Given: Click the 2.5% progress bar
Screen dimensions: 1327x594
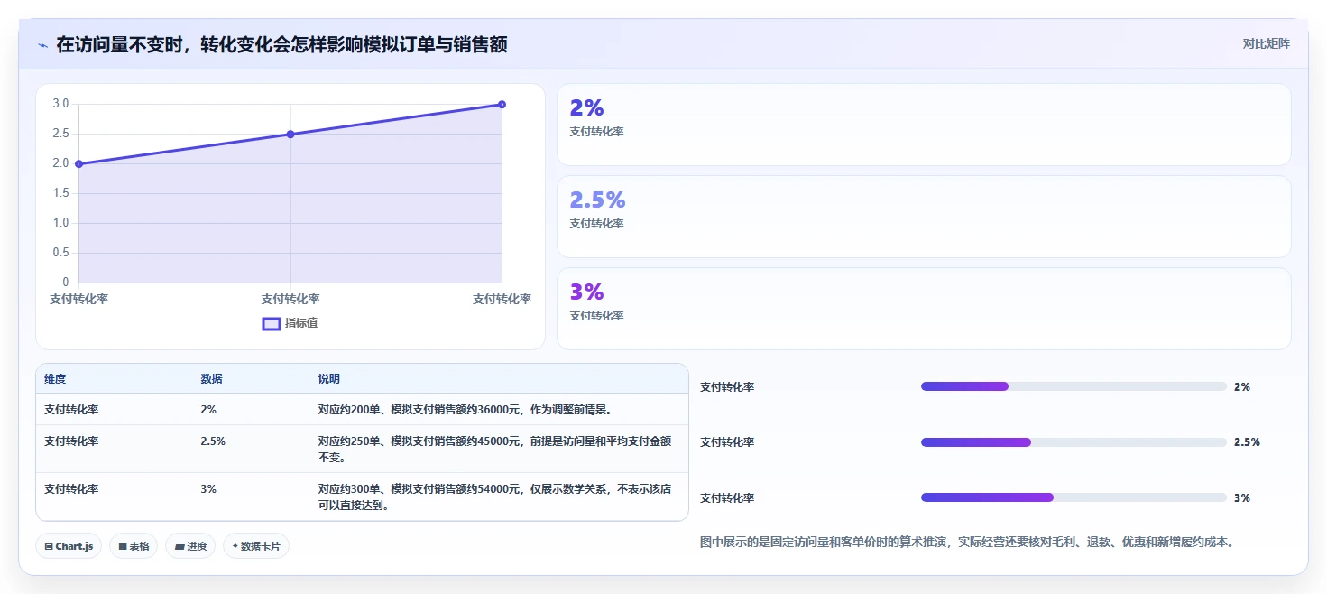Looking at the screenshot, I should pos(1074,442).
